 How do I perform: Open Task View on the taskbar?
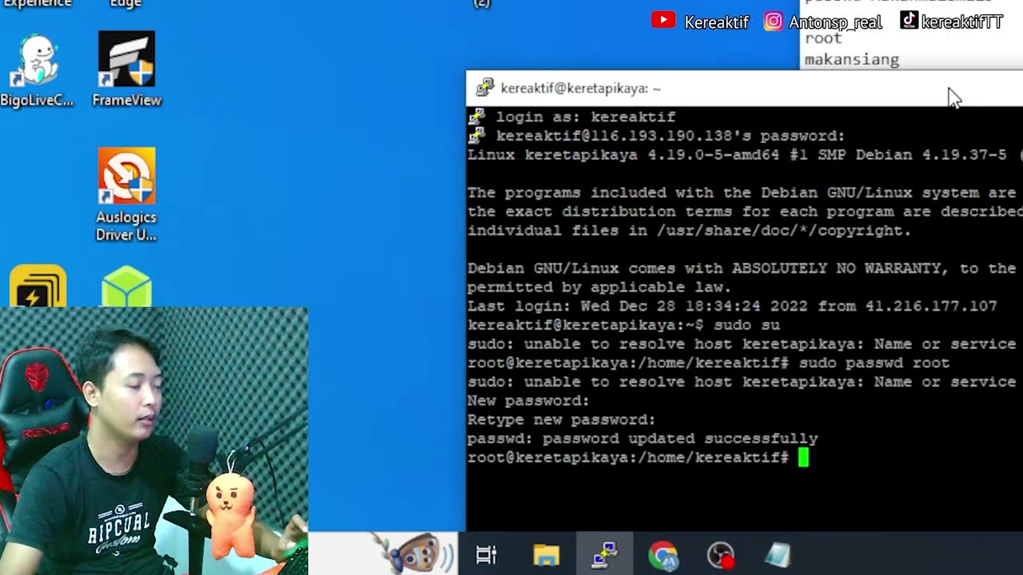click(x=486, y=554)
